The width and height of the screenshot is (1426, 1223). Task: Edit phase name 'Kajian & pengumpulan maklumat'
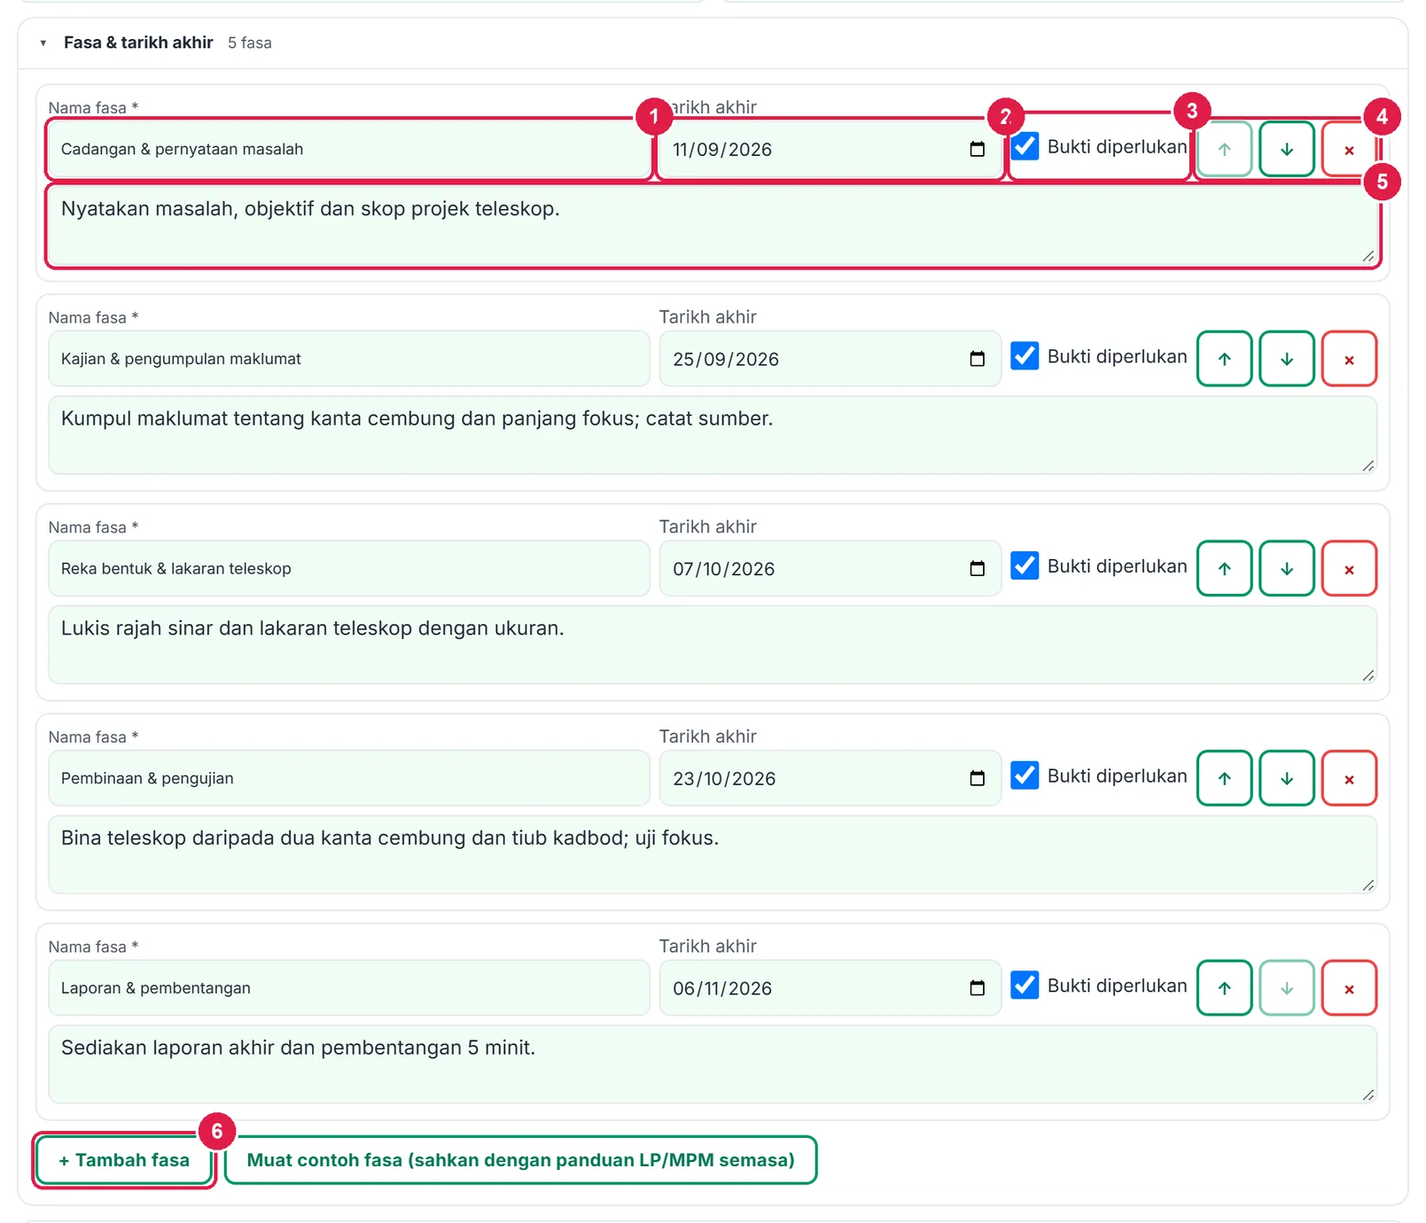349,359
